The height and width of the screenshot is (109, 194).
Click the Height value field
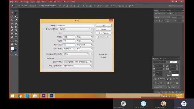click(69, 41)
